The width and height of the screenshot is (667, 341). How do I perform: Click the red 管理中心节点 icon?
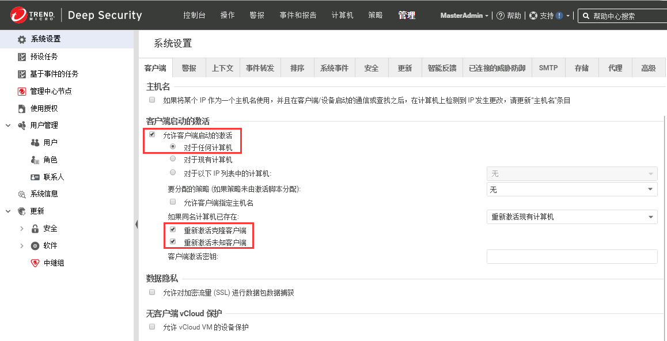(22, 91)
